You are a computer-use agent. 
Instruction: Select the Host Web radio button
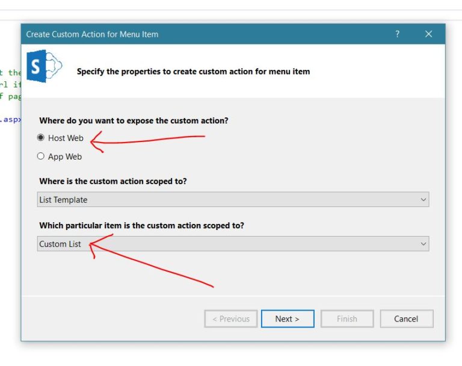41,137
